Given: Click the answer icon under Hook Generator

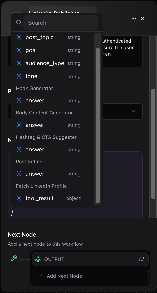Looking at the screenshot, I should pos(19,100).
